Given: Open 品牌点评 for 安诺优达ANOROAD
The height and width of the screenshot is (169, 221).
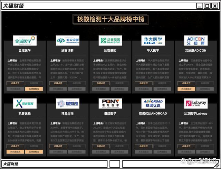Looking at the screenshot, I should click(x=144, y=146).
